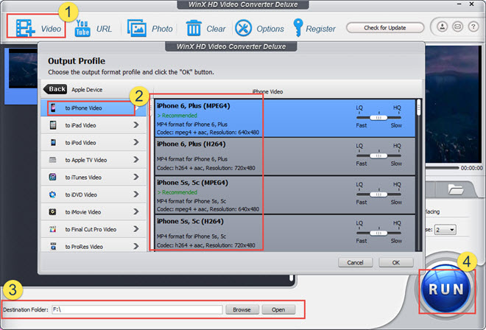This screenshot has height=330, width=486.
Task: Open the dropdown showing value 2
Action: (445, 230)
